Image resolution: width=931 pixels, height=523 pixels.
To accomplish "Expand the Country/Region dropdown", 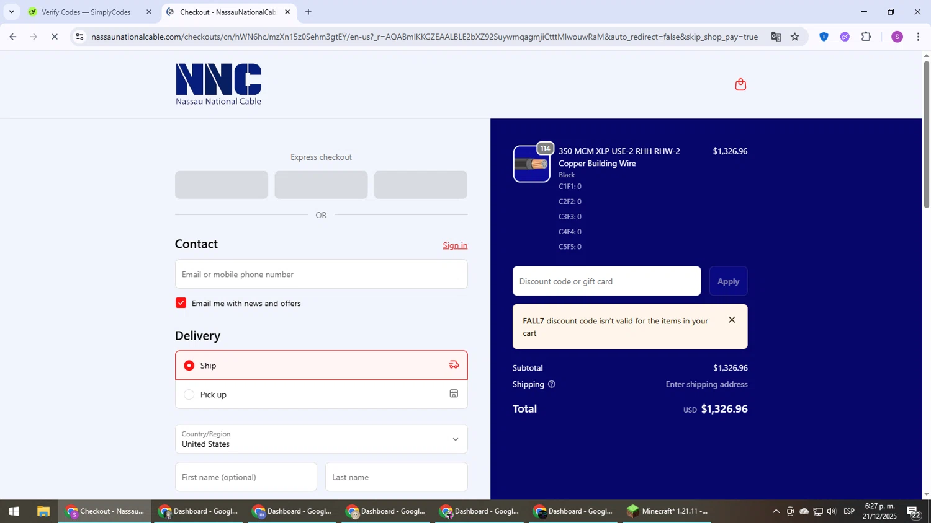I will (322, 439).
